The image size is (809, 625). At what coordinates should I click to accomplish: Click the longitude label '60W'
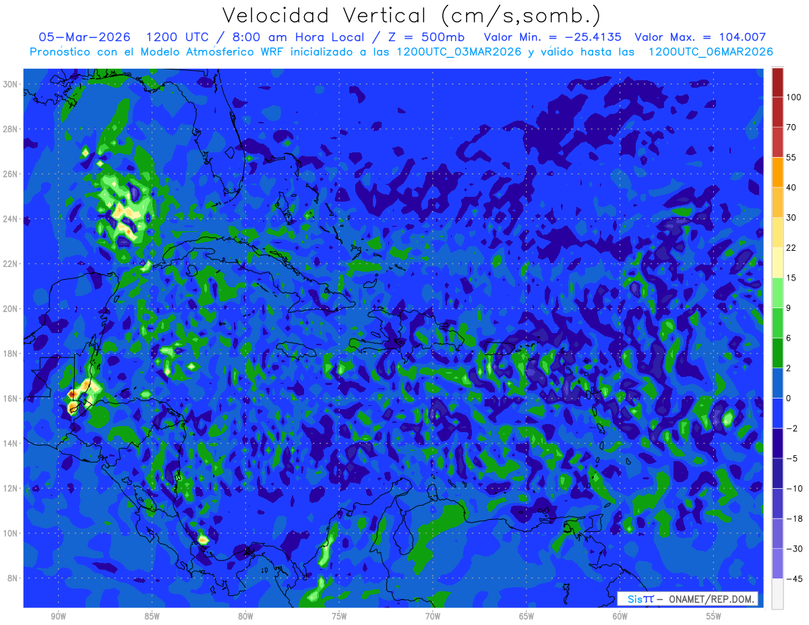click(620, 616)
